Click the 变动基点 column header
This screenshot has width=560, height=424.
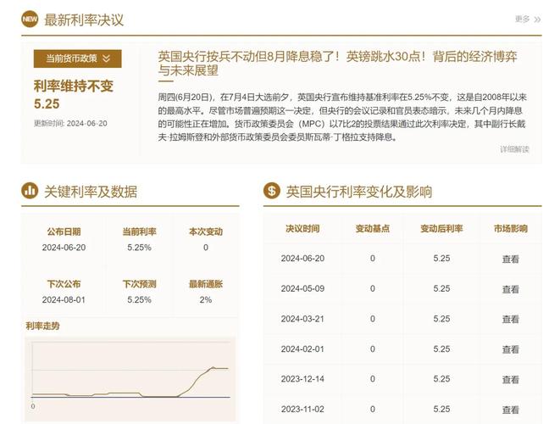click(373, 228)
